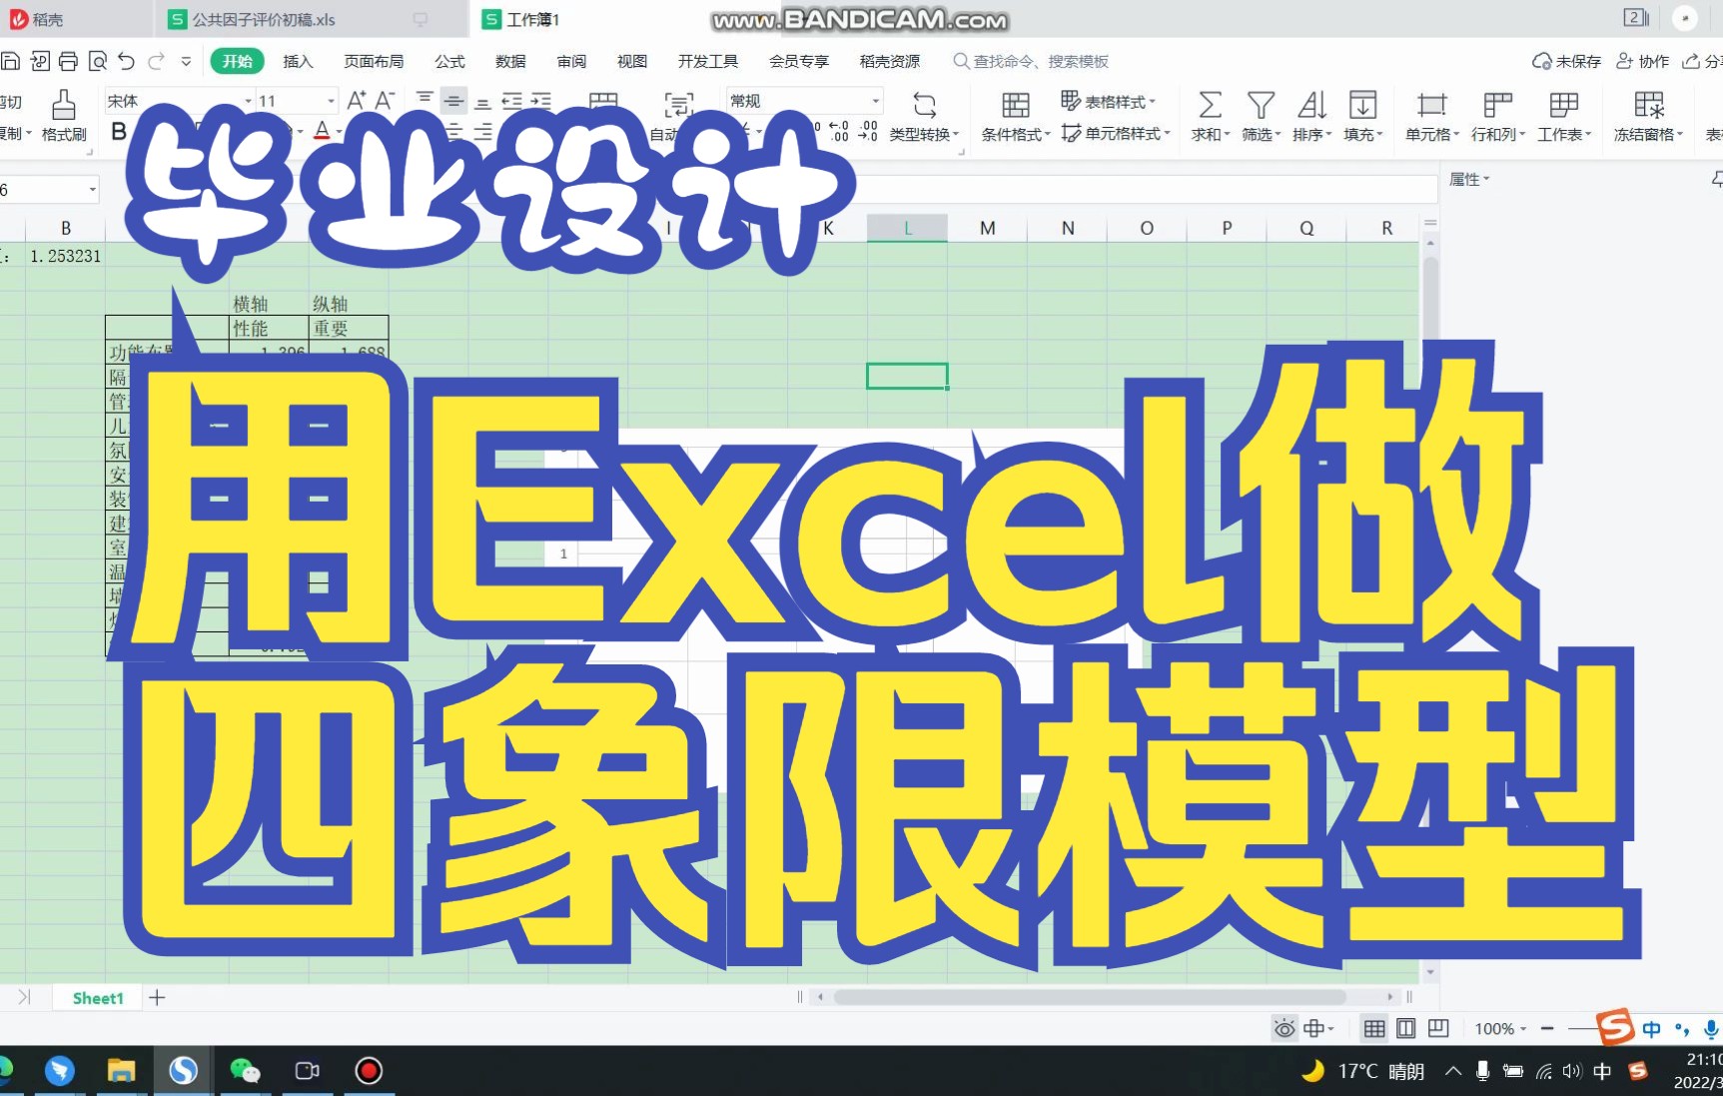Click the horizontal scrollbar of the sheet
This screenshot has height=1096, width=1723.
click(x=1089, y=996)
